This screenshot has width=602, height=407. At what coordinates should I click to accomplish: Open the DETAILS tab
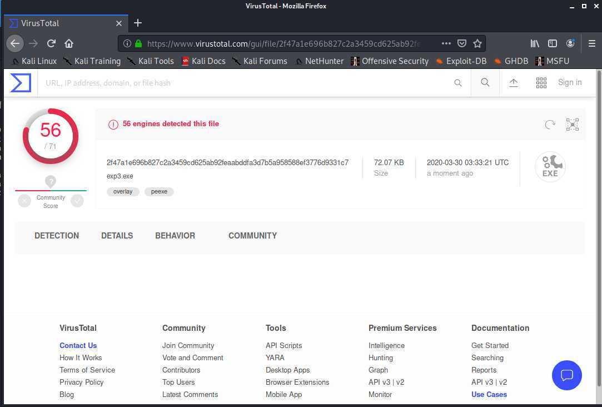coord(117,236)
